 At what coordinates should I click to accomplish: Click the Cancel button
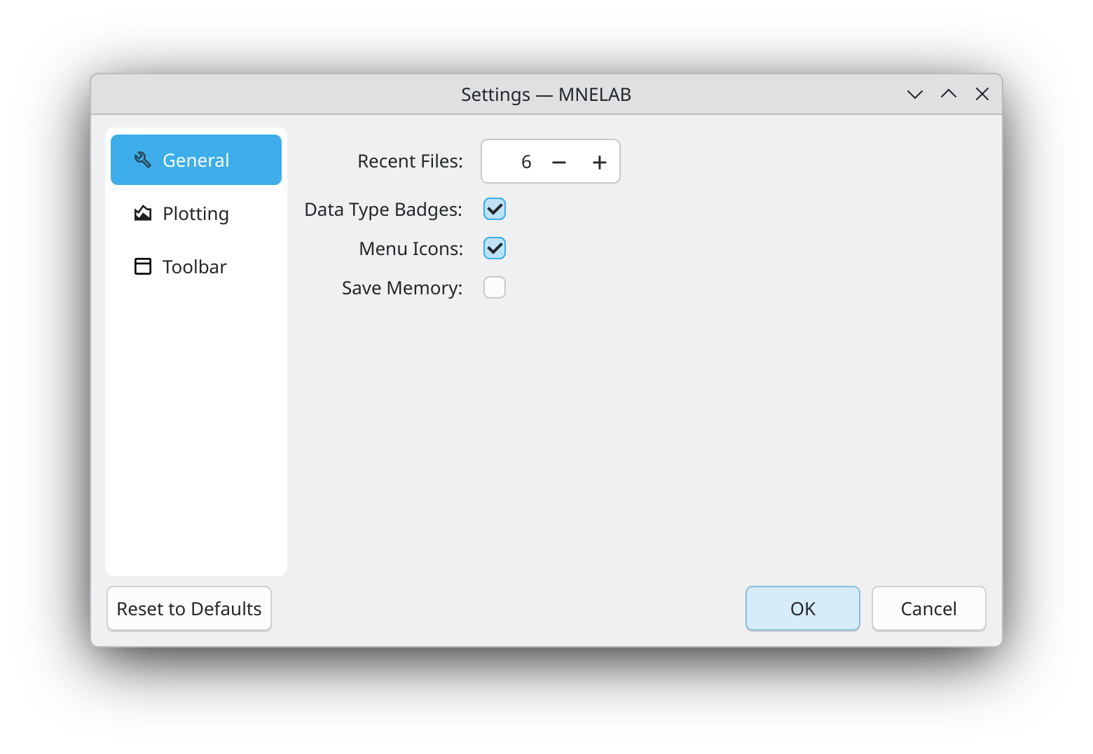point(929,608)
